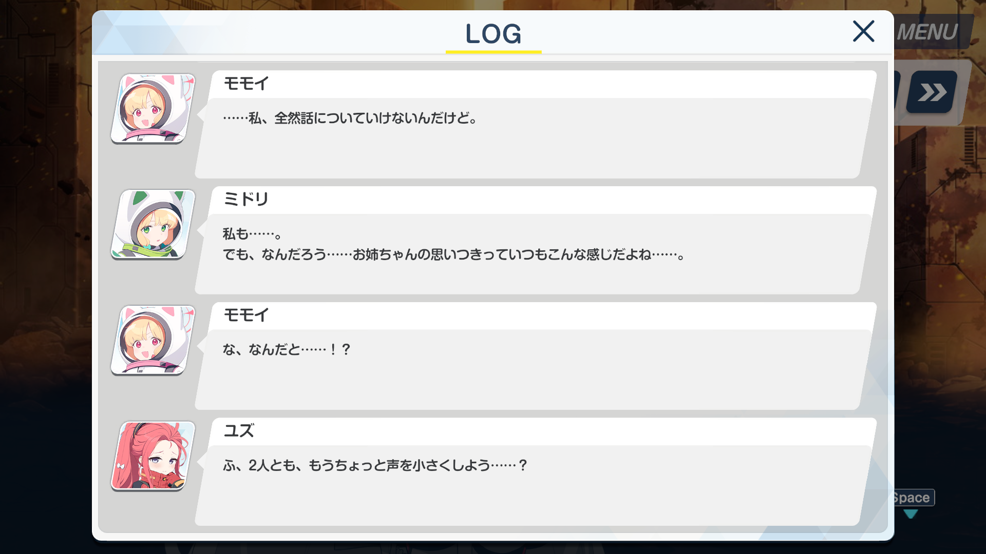Select Momoi's line 全然話についていけない
This screenshot has width=986, height=554.
tap(351, 118)
